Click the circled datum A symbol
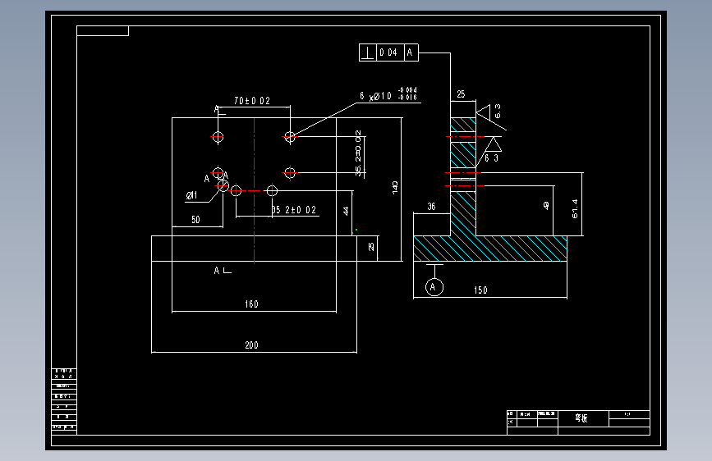 [x=434, y=287]
